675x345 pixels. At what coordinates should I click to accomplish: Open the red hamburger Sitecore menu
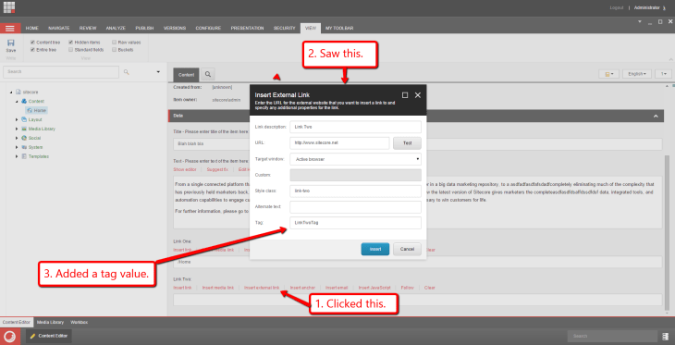[10, 28]
